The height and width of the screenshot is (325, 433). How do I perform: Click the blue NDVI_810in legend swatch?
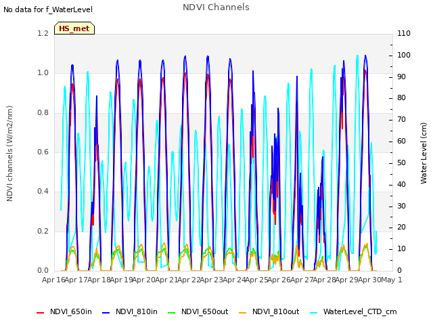(x=106, y=313)
